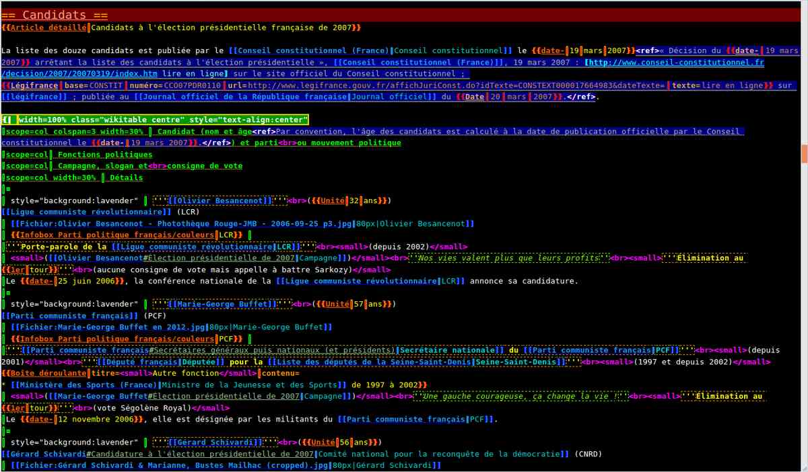Click the age value '32' in Unité template
The width and height of the screenshot is (808, 472).
[355, 200]
